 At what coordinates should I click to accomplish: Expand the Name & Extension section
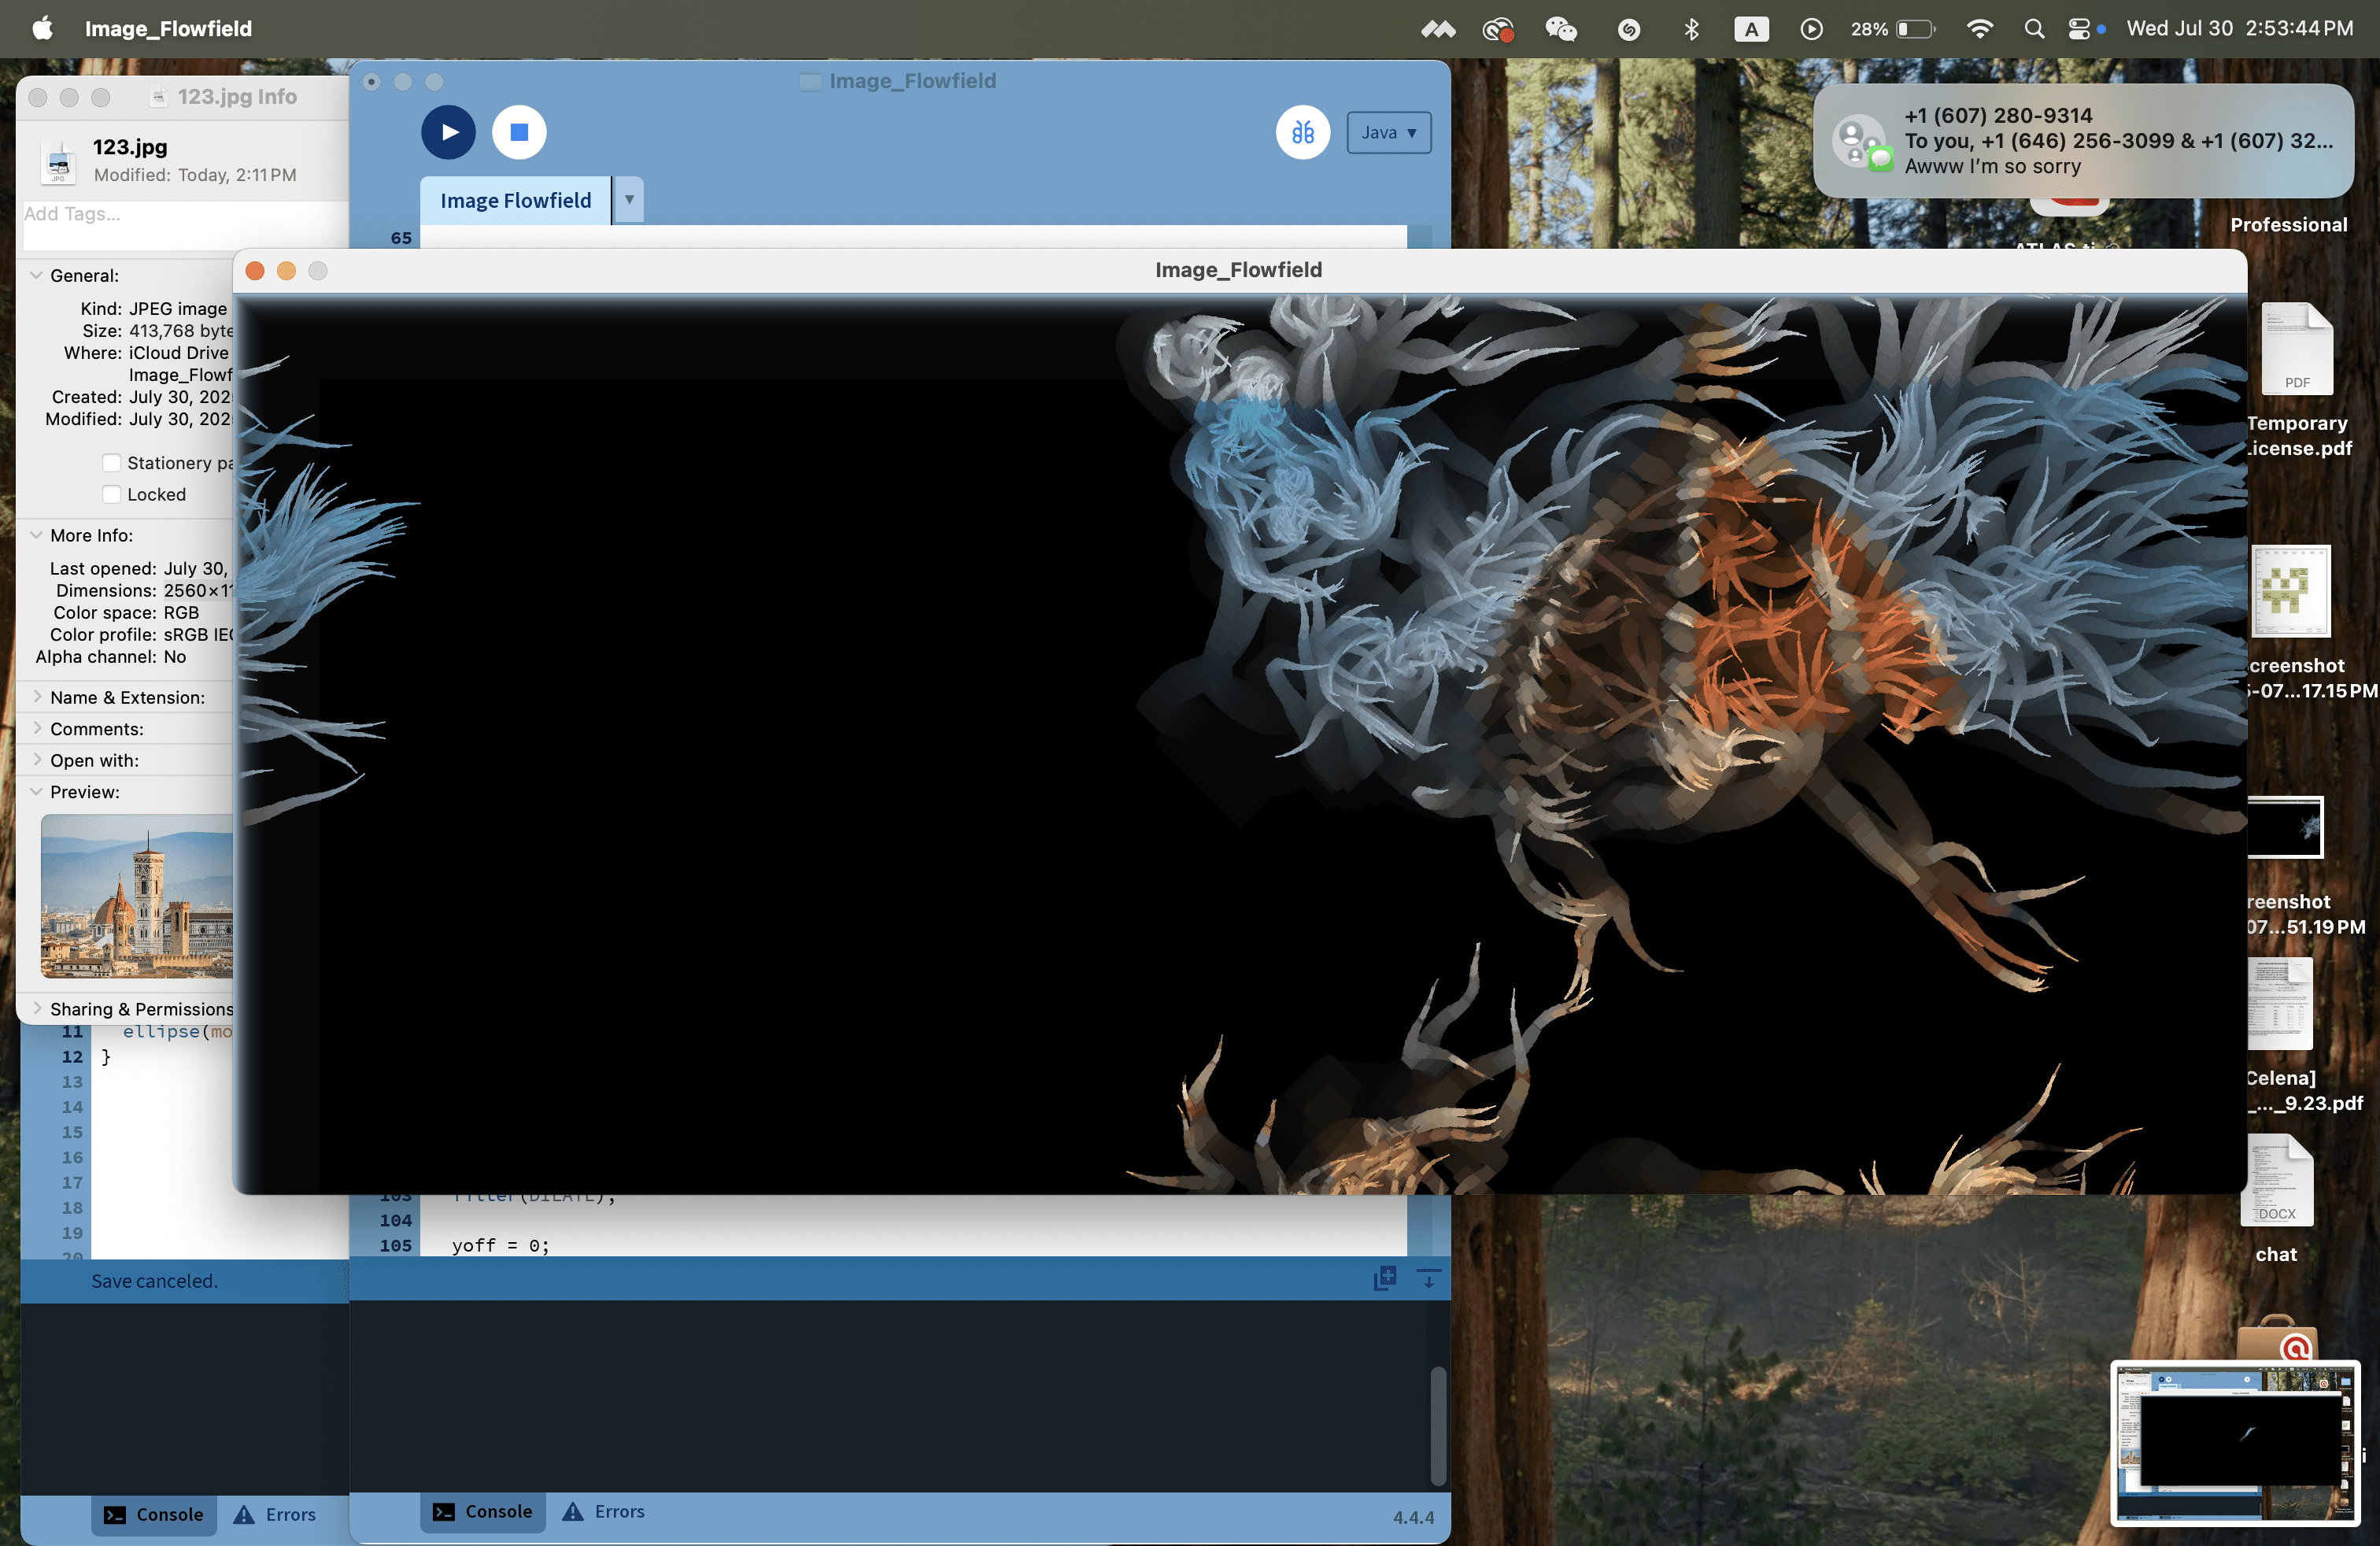pyautogui.click(x=37, y=697)
